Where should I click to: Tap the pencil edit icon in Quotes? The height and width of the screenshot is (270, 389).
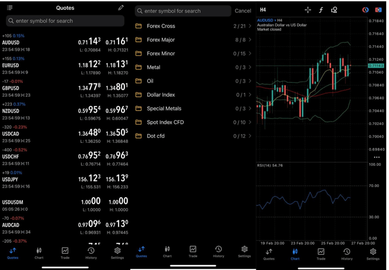(121, 8)
